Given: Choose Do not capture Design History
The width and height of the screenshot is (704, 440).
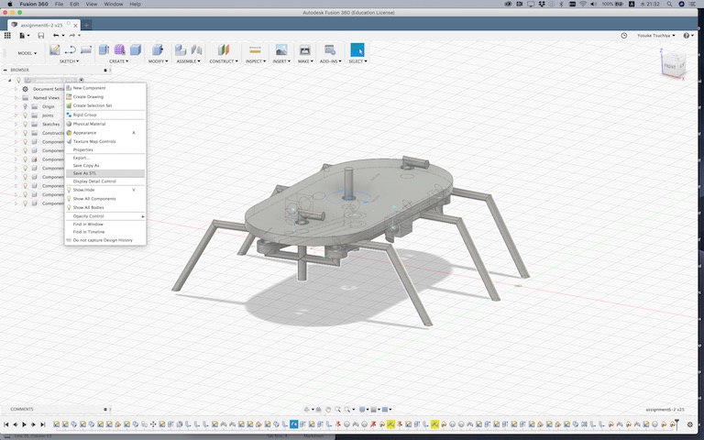Looking at the screenshot, I should click(x=105, y=240).
